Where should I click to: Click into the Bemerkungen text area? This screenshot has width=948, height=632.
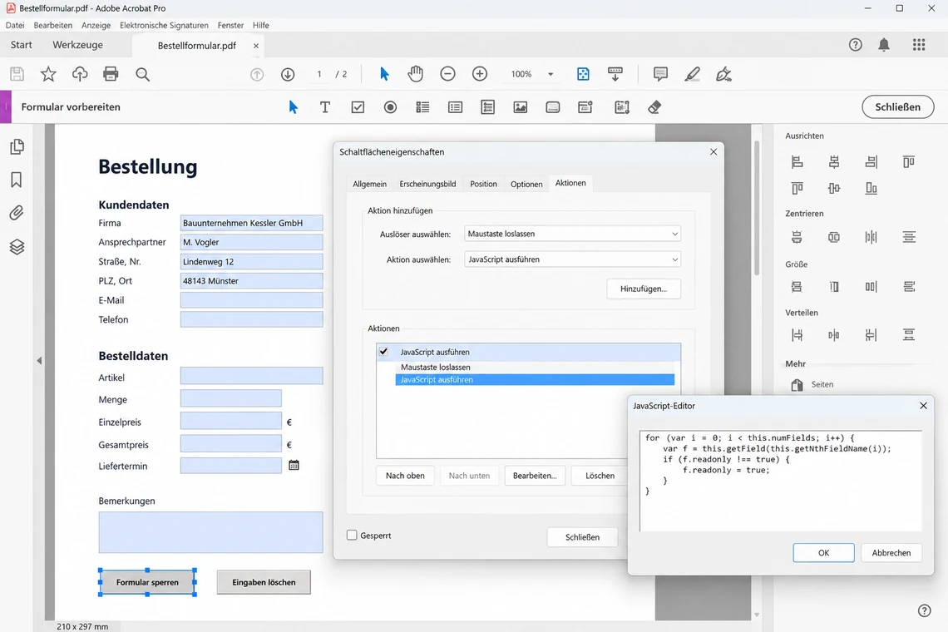tap(210, 532)
